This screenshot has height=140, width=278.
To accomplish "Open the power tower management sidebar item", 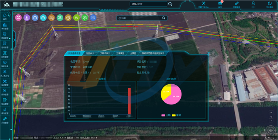I will coord(5,54).
